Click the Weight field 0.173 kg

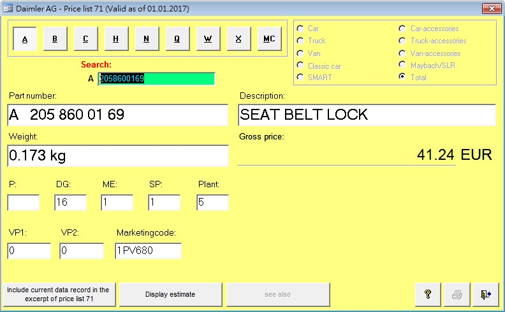pyautogui.click(x=118, y=155)
